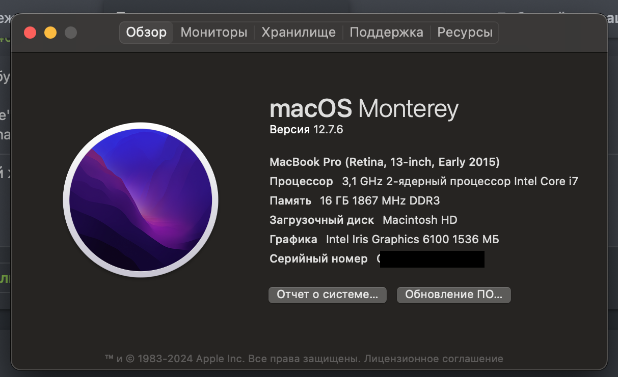
Task: Switch to the Хранилище tab
Action: (299, 33)
